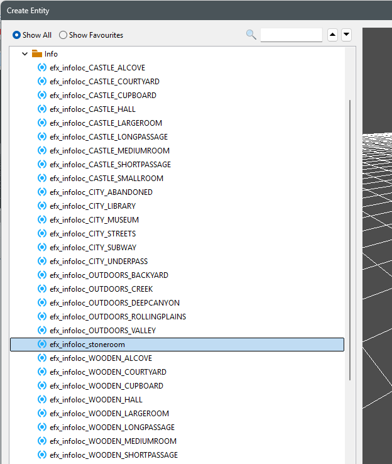
Task: Select efx_infoloc_CASTLE_COURTYARD entity text
Action: coord(105,82)
